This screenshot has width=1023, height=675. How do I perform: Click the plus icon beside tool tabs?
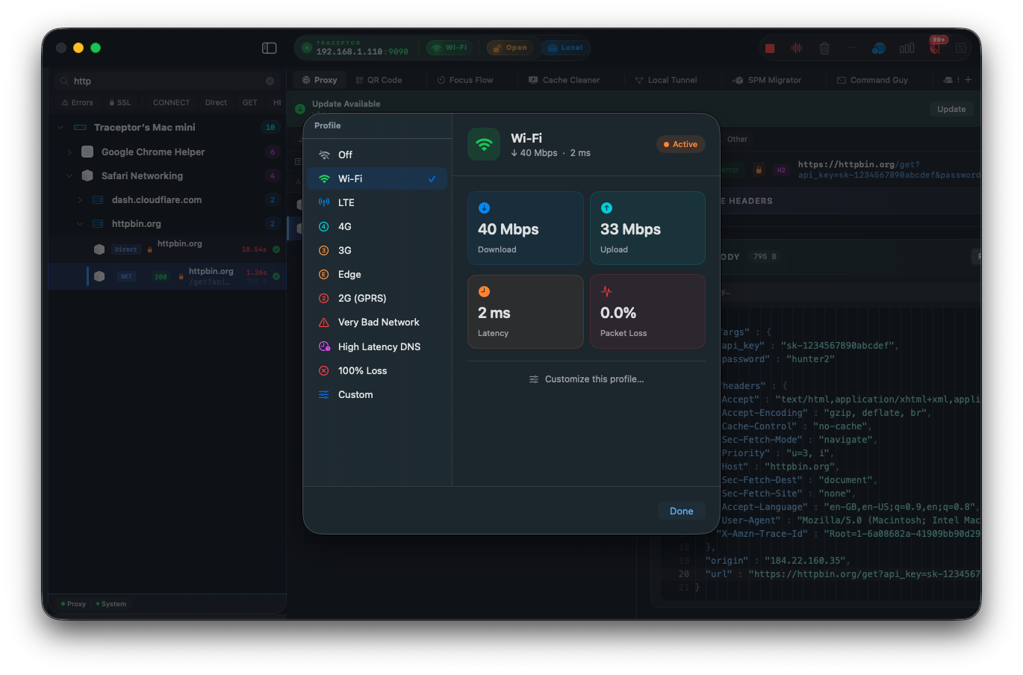coord(968,80)
